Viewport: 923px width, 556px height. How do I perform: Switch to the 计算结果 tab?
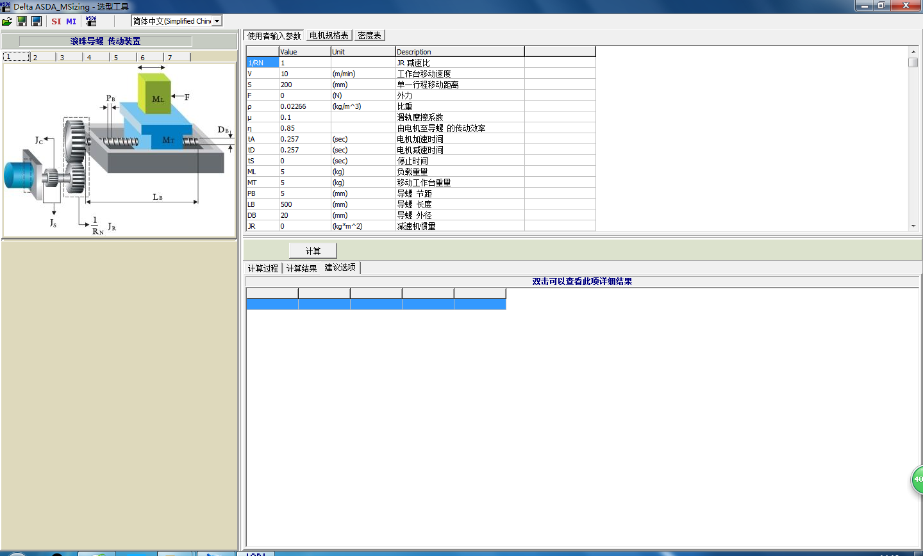(x=302, y=268)
